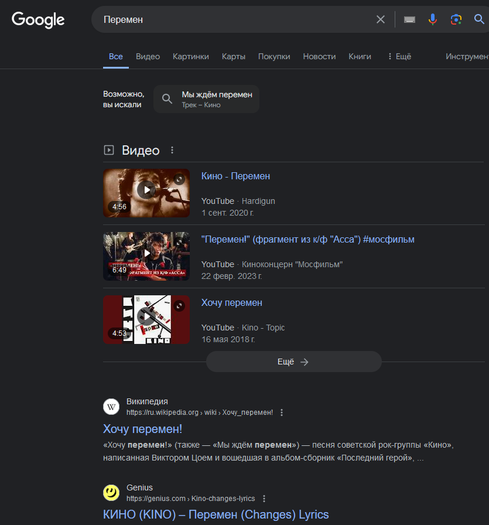Click the Wikipedia favicon

tap(111, 407)
